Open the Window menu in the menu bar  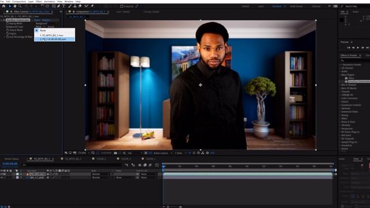pos(69,1)
